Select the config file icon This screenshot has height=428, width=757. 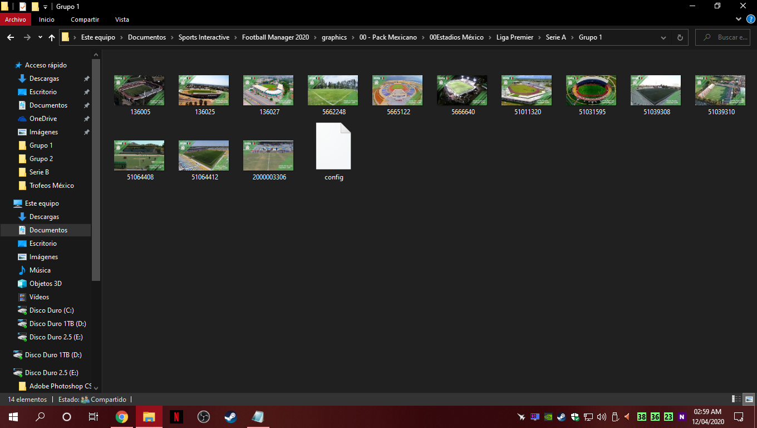[x=333, y=146]
